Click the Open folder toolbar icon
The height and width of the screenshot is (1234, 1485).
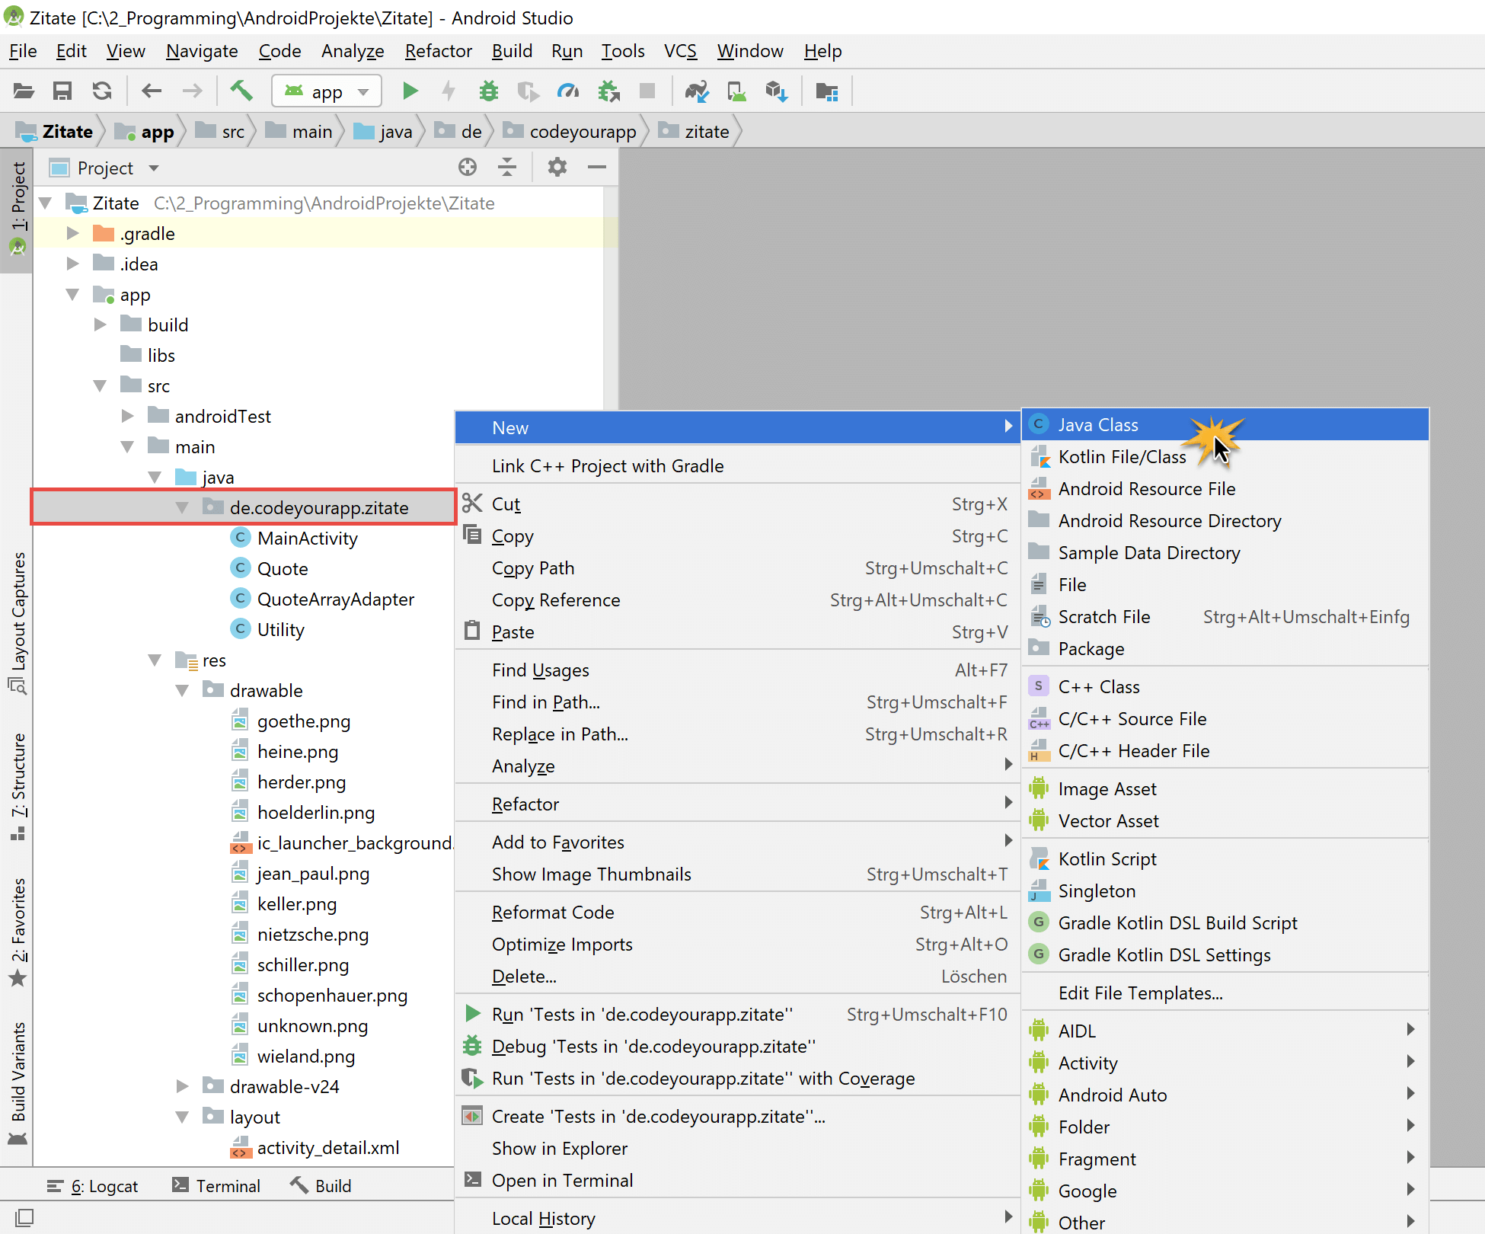coord(24,91)
